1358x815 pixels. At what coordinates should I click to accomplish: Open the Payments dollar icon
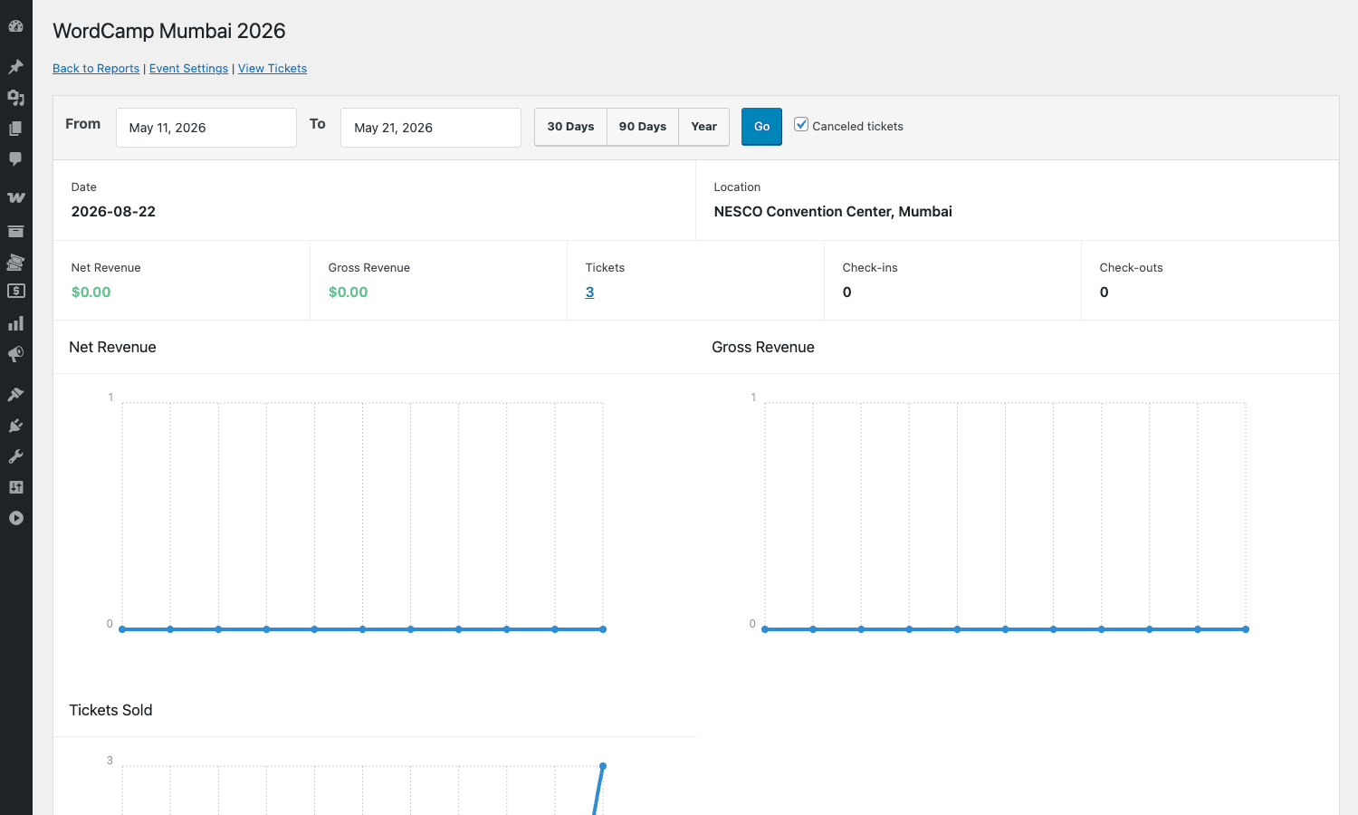(x=15, y=291)
